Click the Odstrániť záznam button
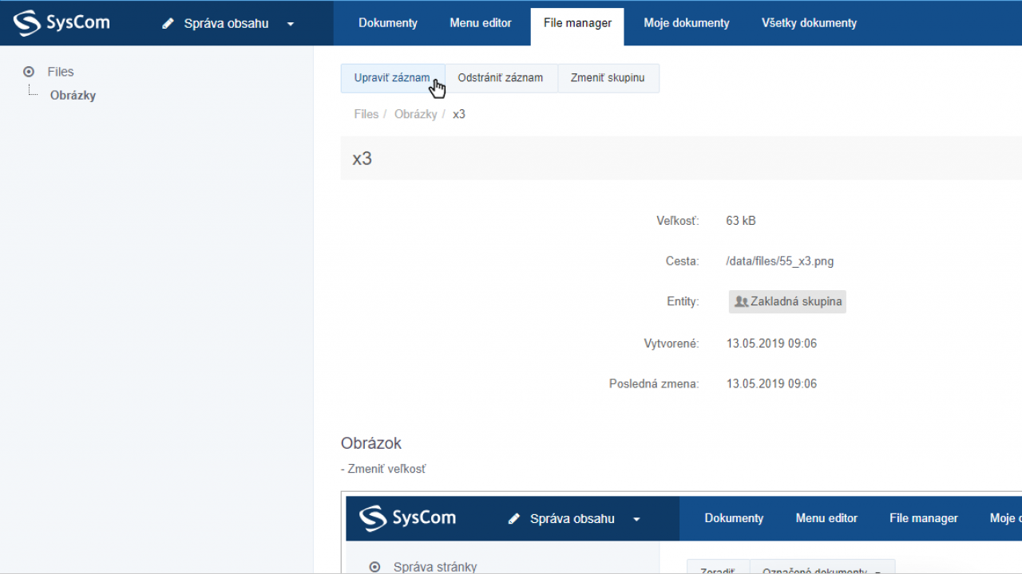 tap(500, 78)
